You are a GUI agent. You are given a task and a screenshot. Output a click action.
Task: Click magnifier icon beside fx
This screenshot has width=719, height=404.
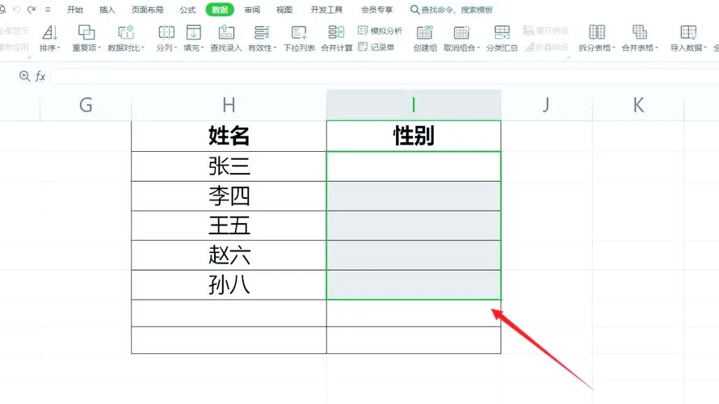click(24, 76)
